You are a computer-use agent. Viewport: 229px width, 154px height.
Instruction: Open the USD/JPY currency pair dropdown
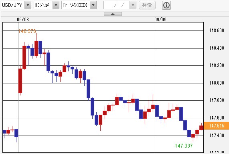click(x=28, y=5)
